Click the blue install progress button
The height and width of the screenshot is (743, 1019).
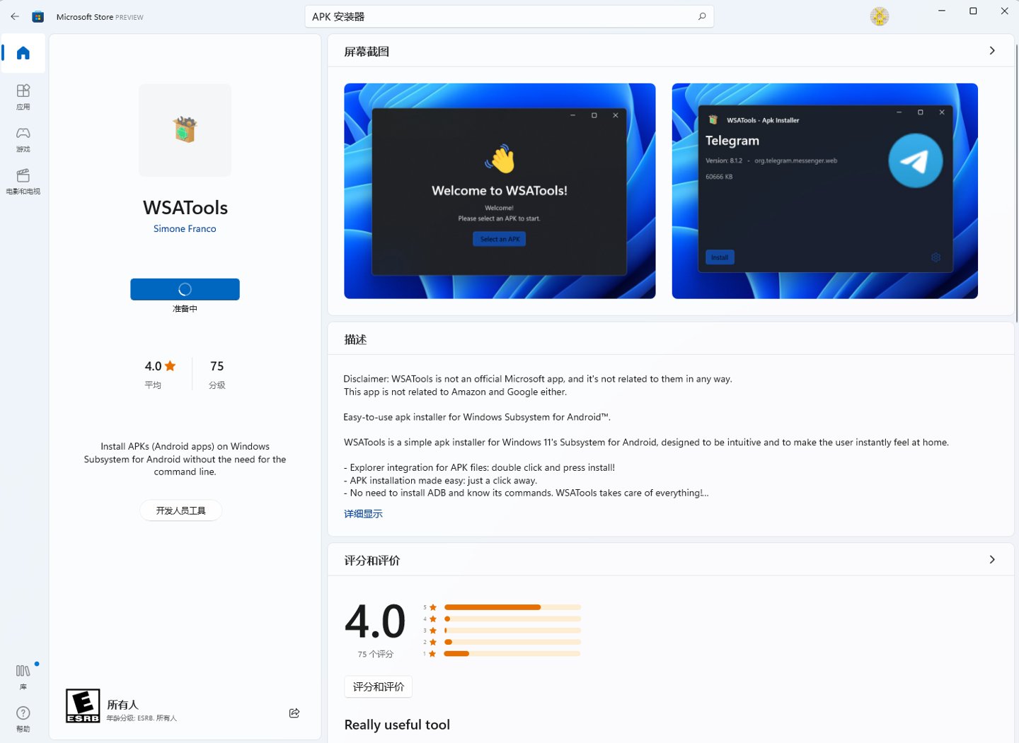point(185,289)
